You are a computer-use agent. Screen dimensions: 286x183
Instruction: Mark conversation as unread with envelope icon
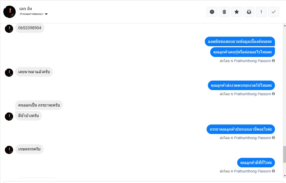pos(249,12)
